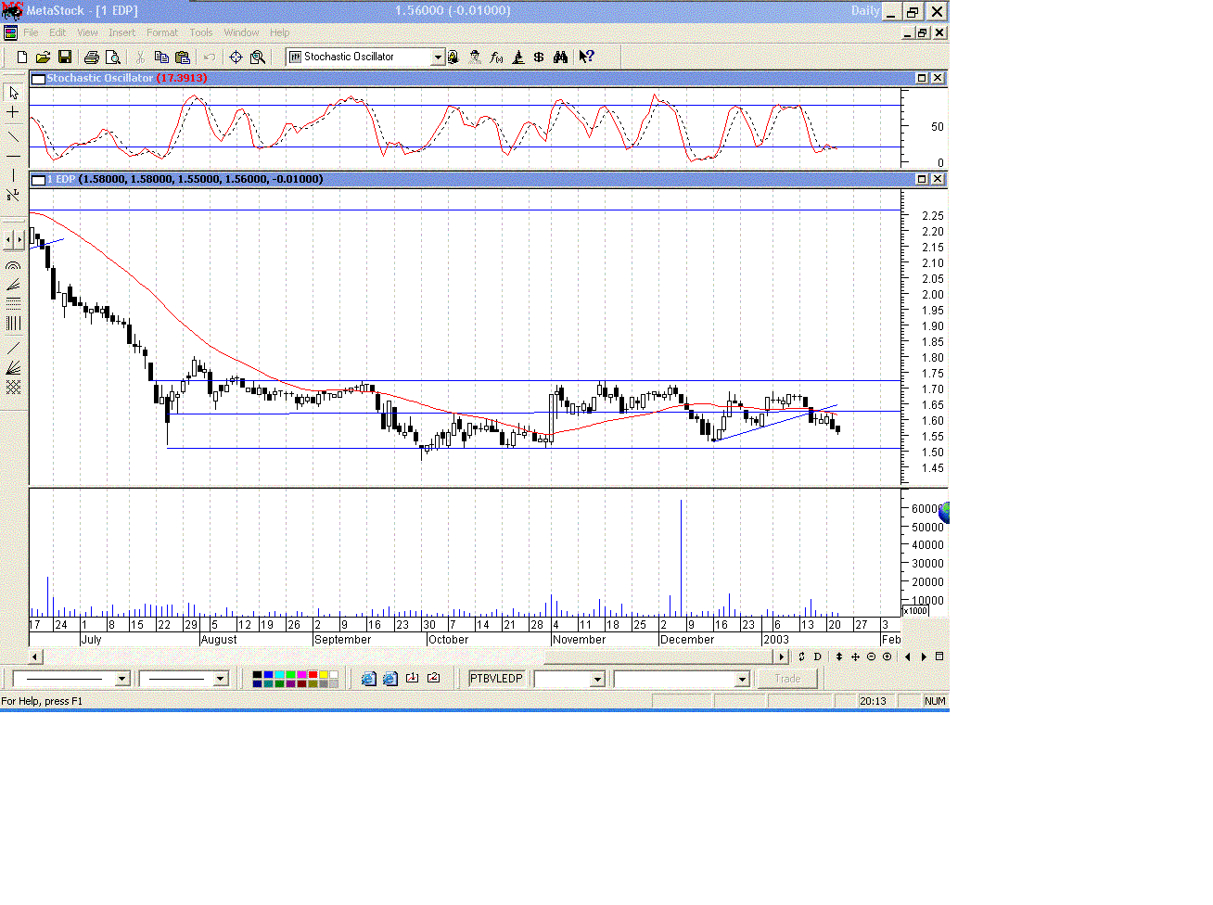The width and height of the screenshot is (1213, 905).
Task: Click the Open file folder icon
Action: tap(43, 57)
